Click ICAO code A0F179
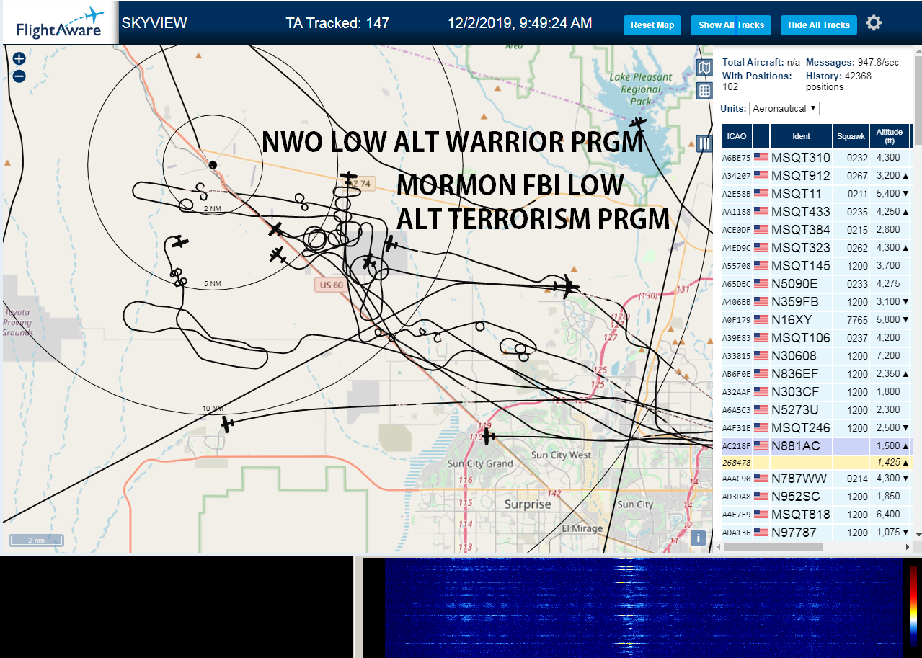This screenshot has width=922, height=658. click(x=737, y=320)
